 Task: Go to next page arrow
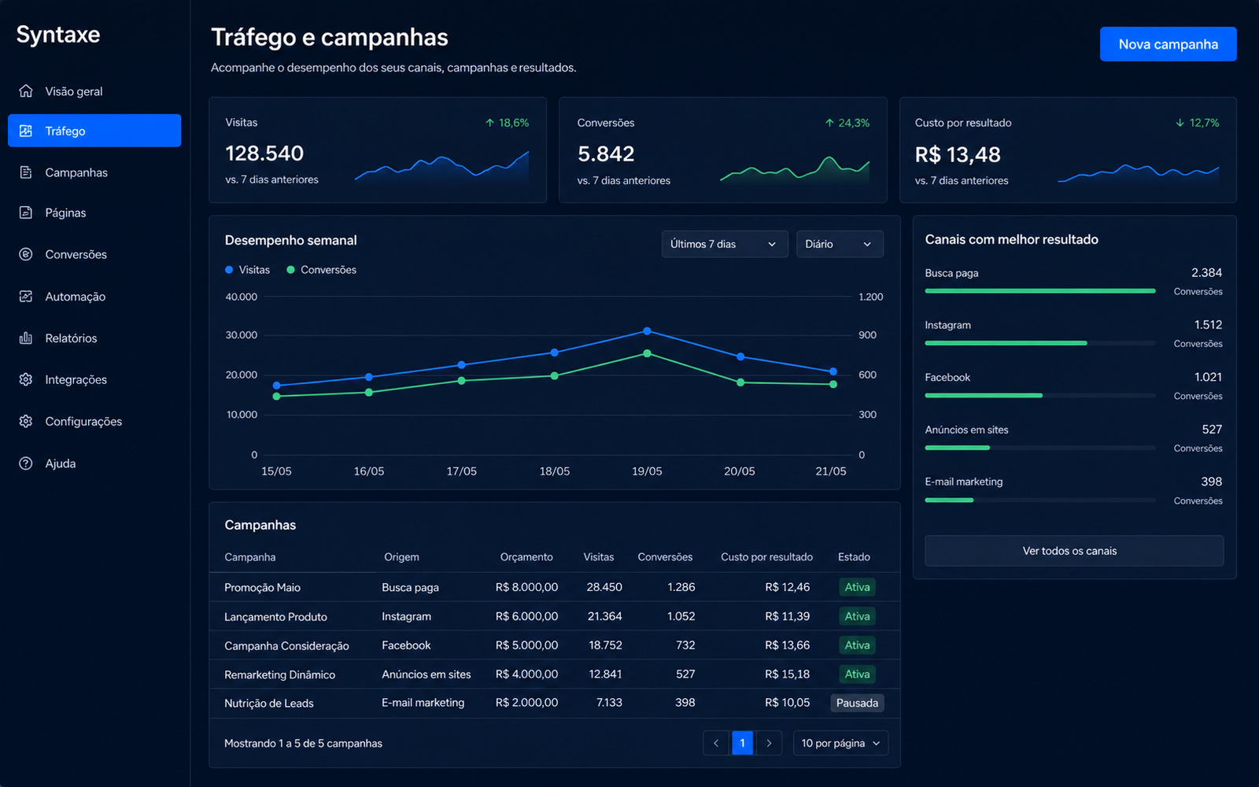pyautogui.click(x=769, y=743)
